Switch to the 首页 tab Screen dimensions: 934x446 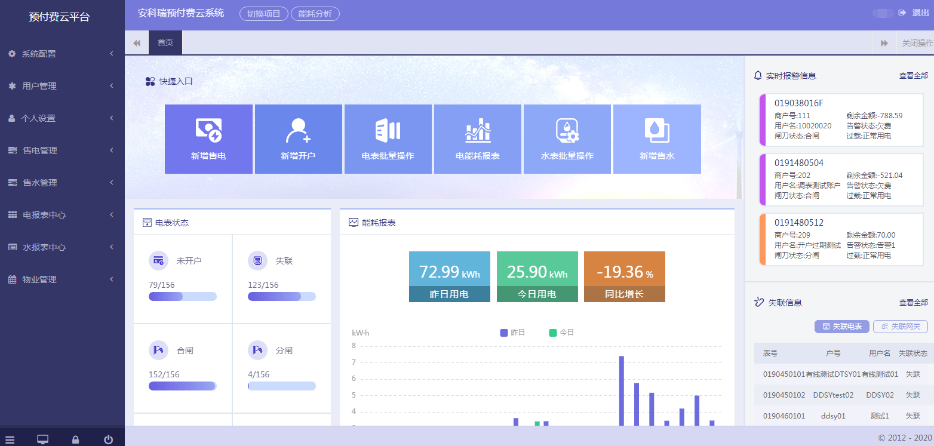(165, 43)
